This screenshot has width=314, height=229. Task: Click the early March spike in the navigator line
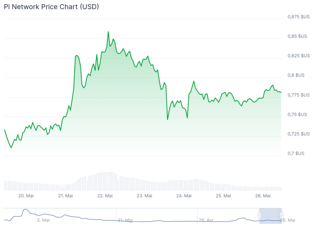(x=25, y=210)
